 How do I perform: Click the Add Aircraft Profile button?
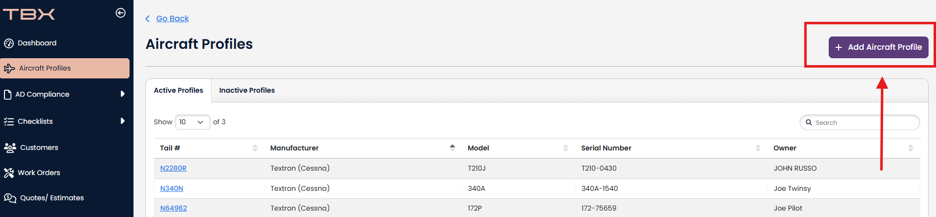[878, 47]
